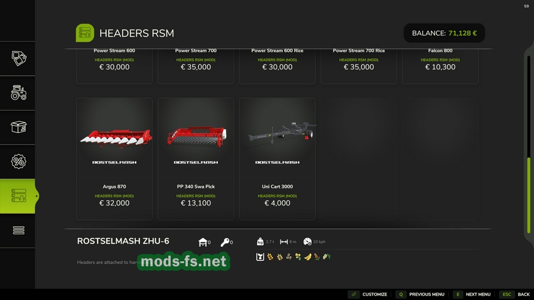Select the highlighted mods download sidebar icon
This screenshot has width=534, height=300.
pos(18,196)
